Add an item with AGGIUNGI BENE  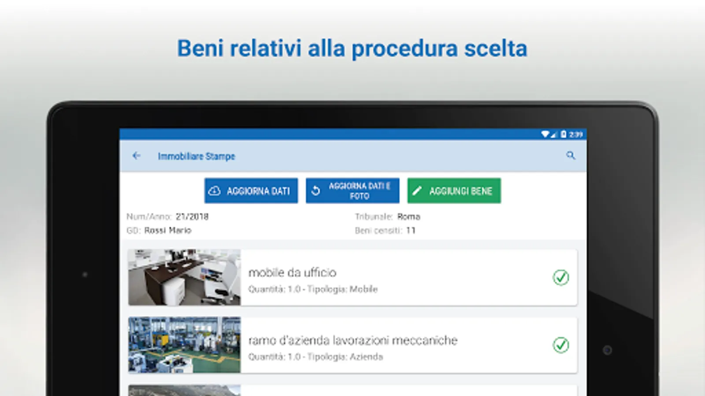(x=454, y=191)
